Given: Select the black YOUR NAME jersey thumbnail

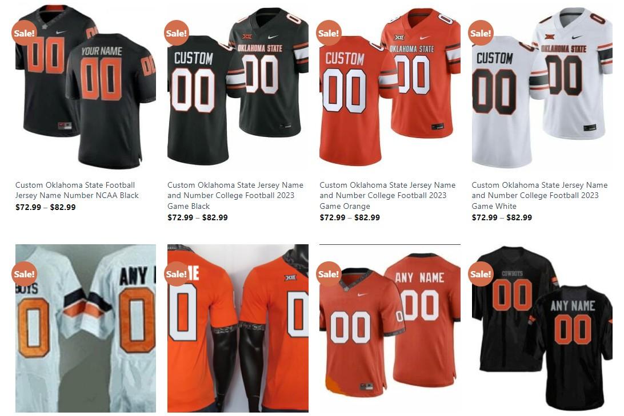Looking at the screenshot, I should point(86,87).
